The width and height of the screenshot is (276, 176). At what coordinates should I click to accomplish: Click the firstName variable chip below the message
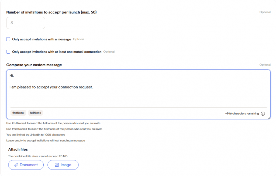(x=18, y=113)
